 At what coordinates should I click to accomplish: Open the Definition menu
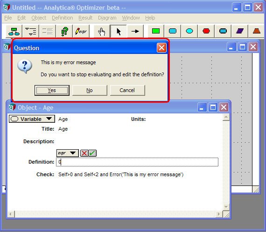pyautogui.click(x=63, y=18)
